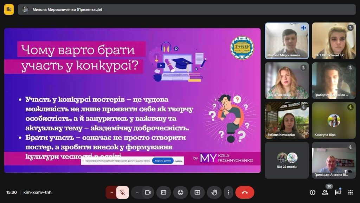Send a reaction with the emoji icon
Image resolution: width=360 pixels, height=203 pixels.
pyautogui.click(x=180, y=192)
